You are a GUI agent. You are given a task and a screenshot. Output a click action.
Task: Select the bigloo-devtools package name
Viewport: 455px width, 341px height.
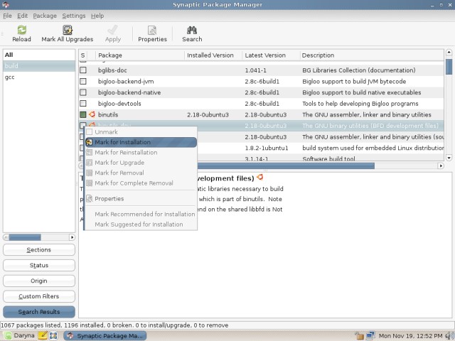point(119,104)
